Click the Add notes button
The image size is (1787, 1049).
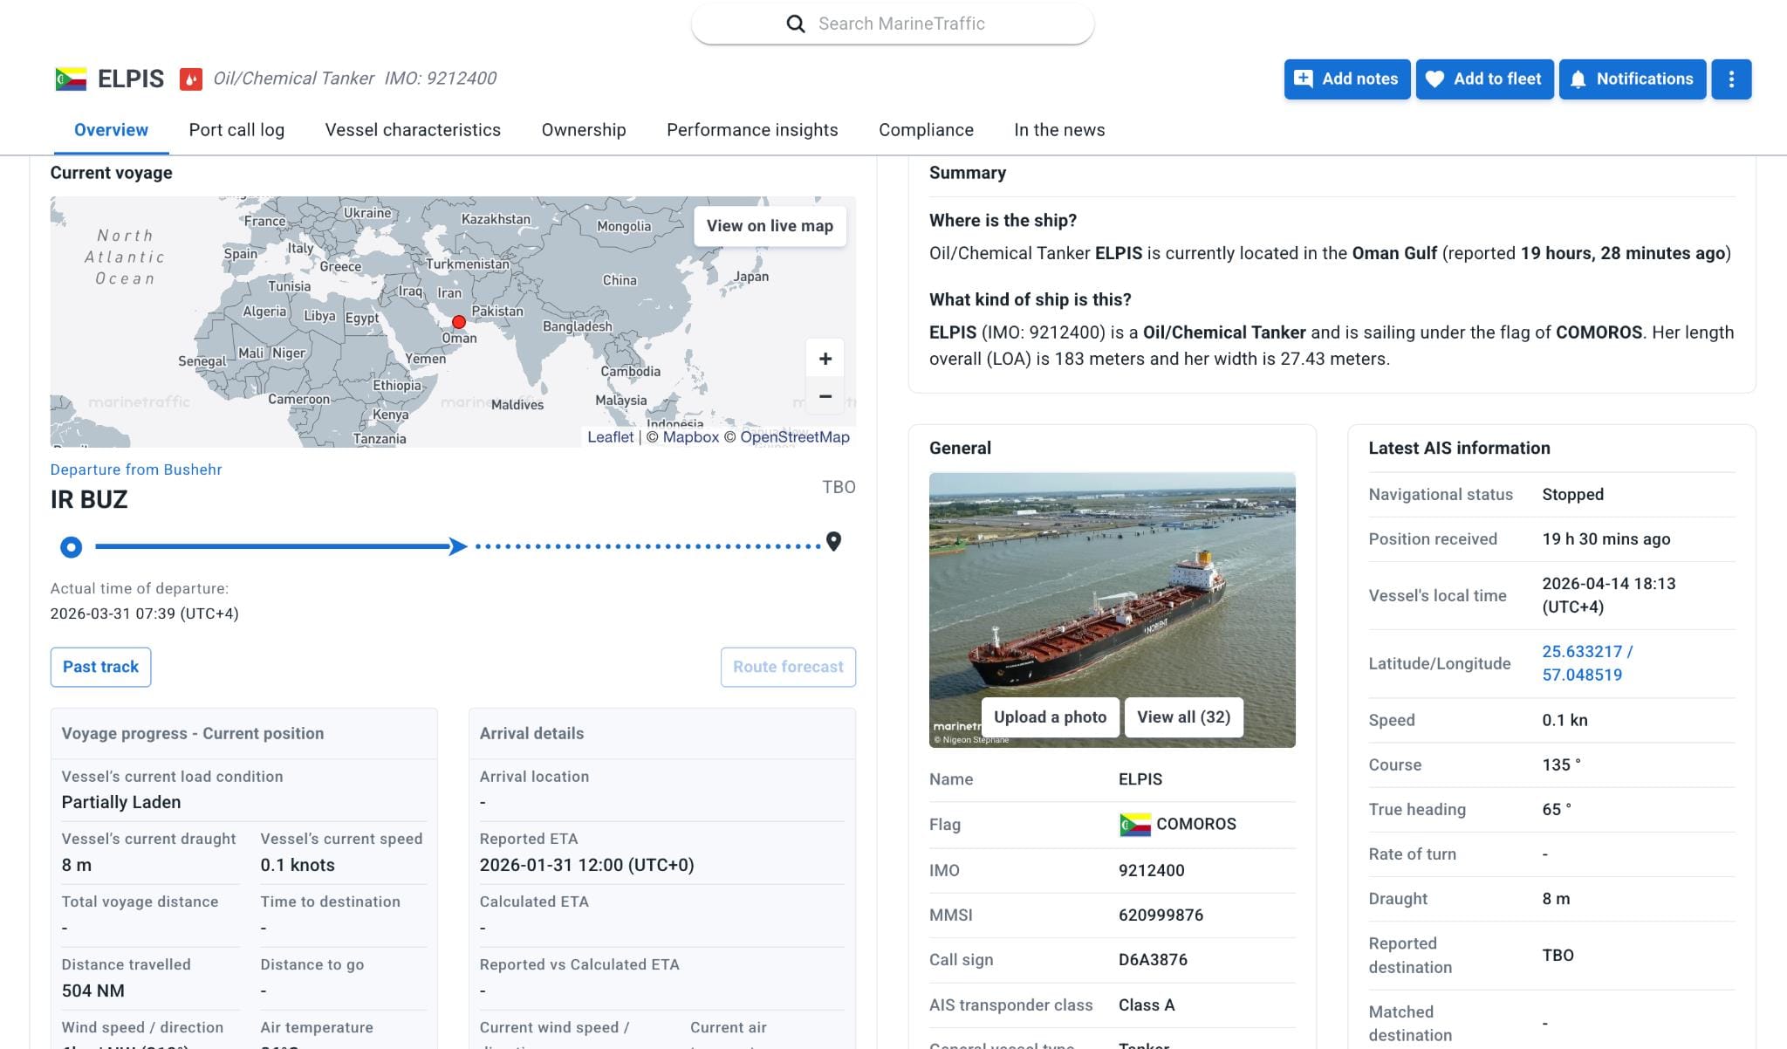point(1346,79)
